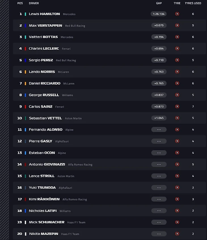This screenshot has height=240, width=207.
Task: Click the +0.765 gap pill for Ricciardo
Action: [x=159, y=83]
